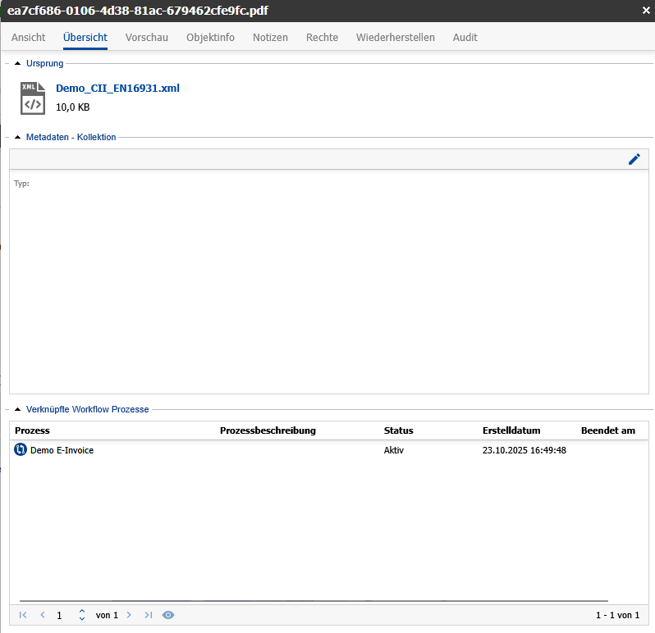Go to next page in pagination bar
Screen dimensions: 655x633
[129, 615]
